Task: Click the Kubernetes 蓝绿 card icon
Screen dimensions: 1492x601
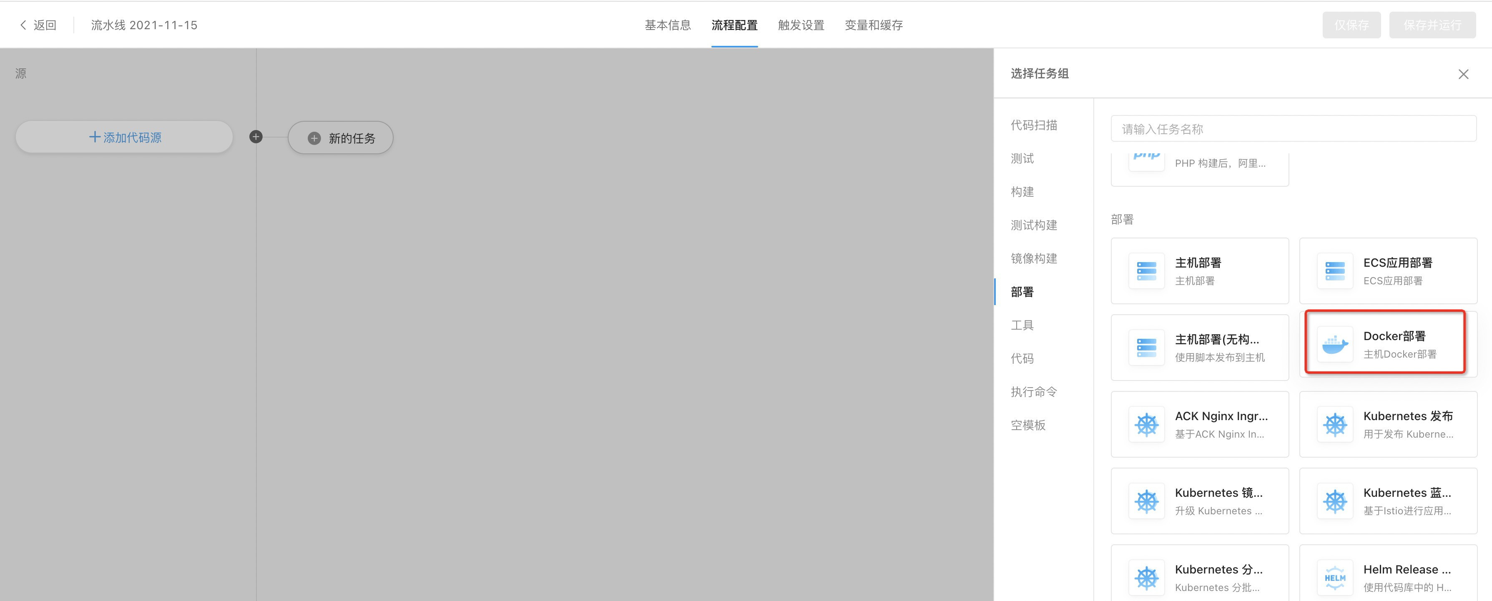Action: (x=1334, y=501)
